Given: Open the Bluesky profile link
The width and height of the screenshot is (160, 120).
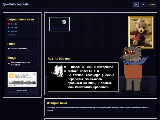Looking at the screenshot, I should (x=14, y=31).
